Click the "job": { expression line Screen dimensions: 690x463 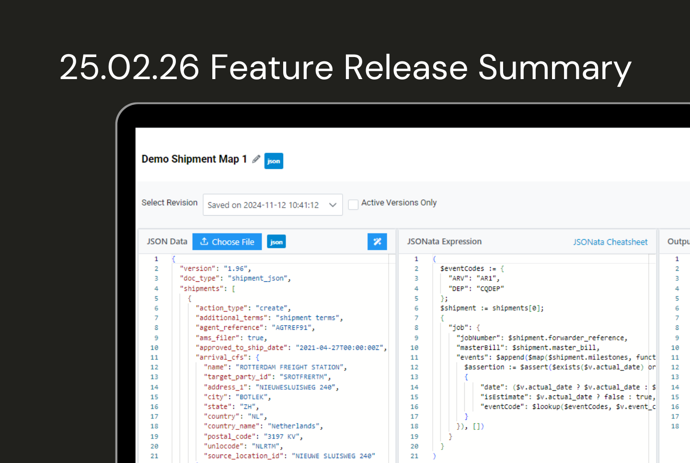click(x=464, y=328)
